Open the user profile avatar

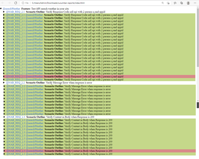point(188,3)
